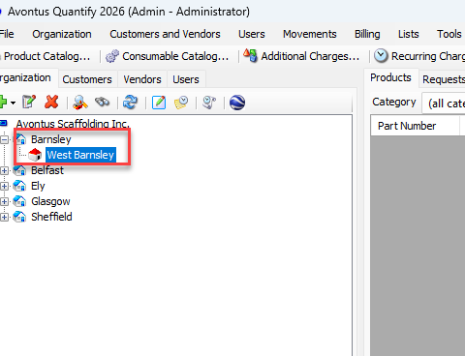The image size is (465, 356).
Task: Select Avontus Scaffolding Inc. root node
Action: (73, 124)
